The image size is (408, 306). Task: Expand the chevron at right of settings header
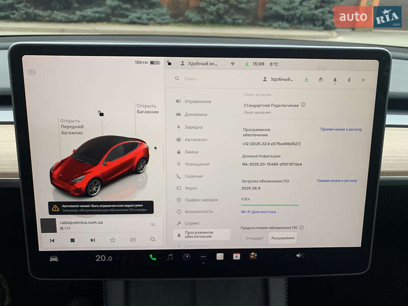(363, 80)
